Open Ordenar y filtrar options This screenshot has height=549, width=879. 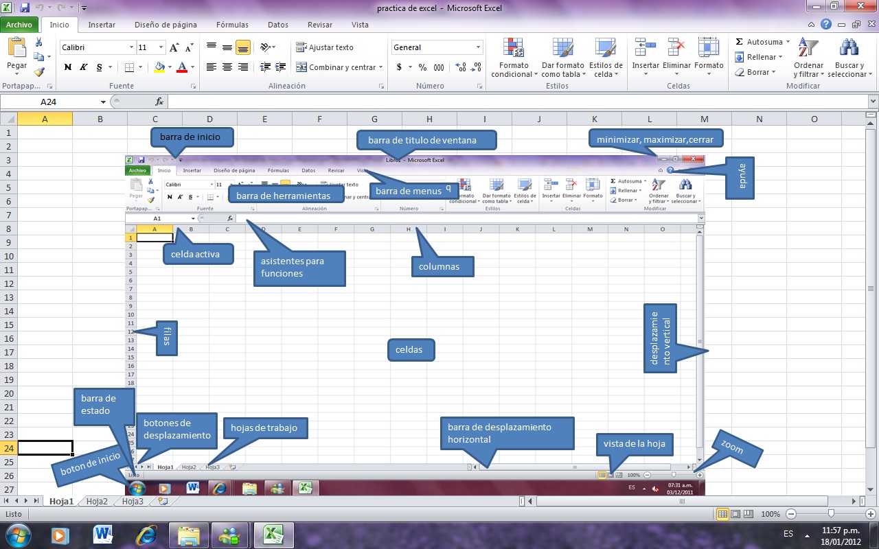(x=808, y=57)
